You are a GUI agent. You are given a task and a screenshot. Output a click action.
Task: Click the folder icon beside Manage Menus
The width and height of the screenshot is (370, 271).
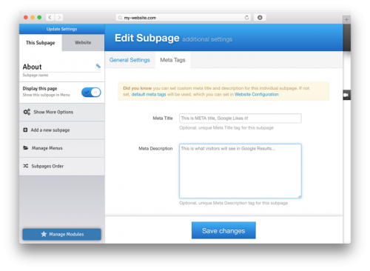(x=26, y=148)
